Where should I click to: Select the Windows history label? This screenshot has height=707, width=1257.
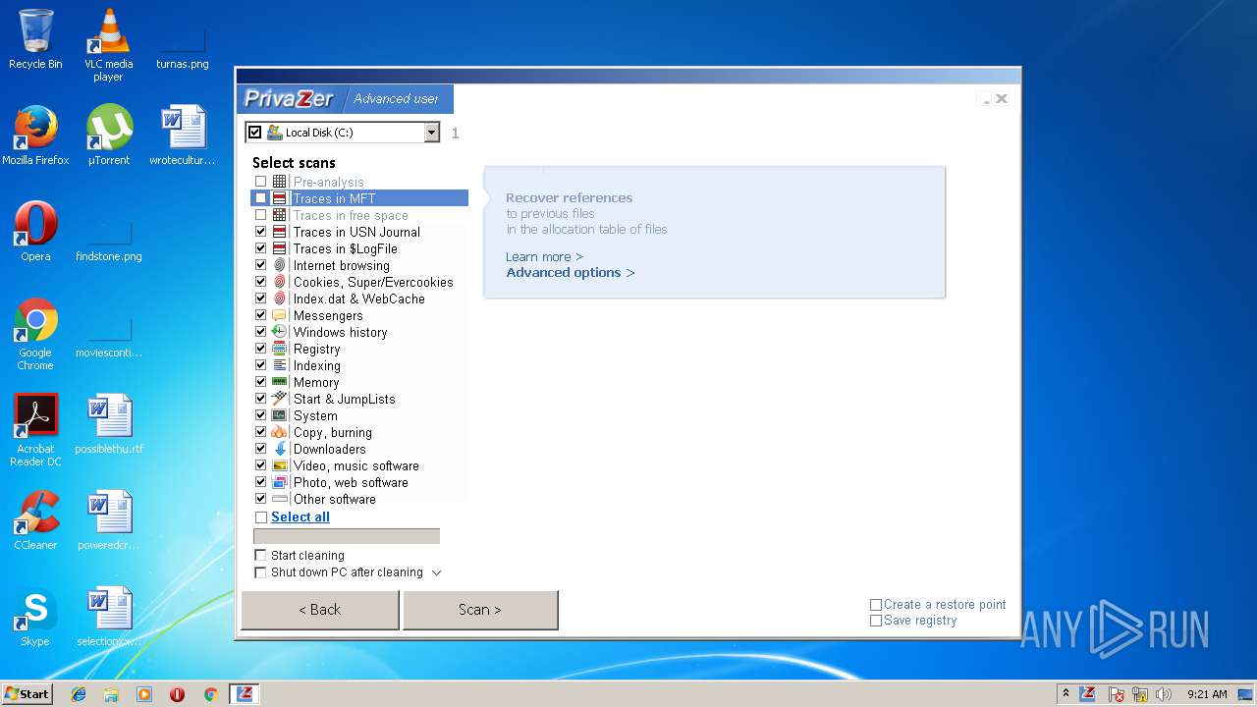tap(341, 332)
